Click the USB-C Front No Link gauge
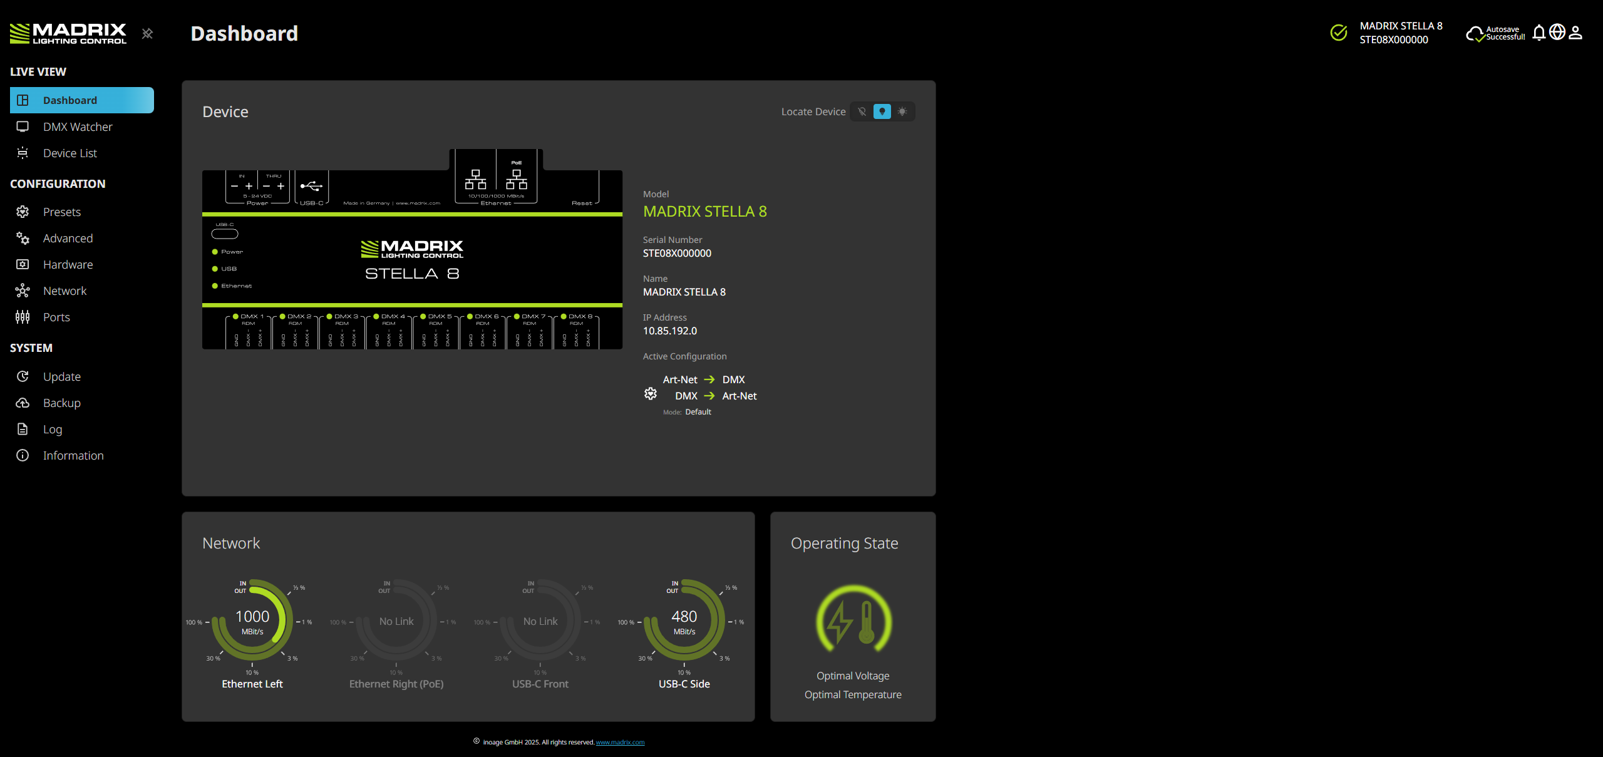Viewport: 1603px width, 757px height. (x=540, y=620)
